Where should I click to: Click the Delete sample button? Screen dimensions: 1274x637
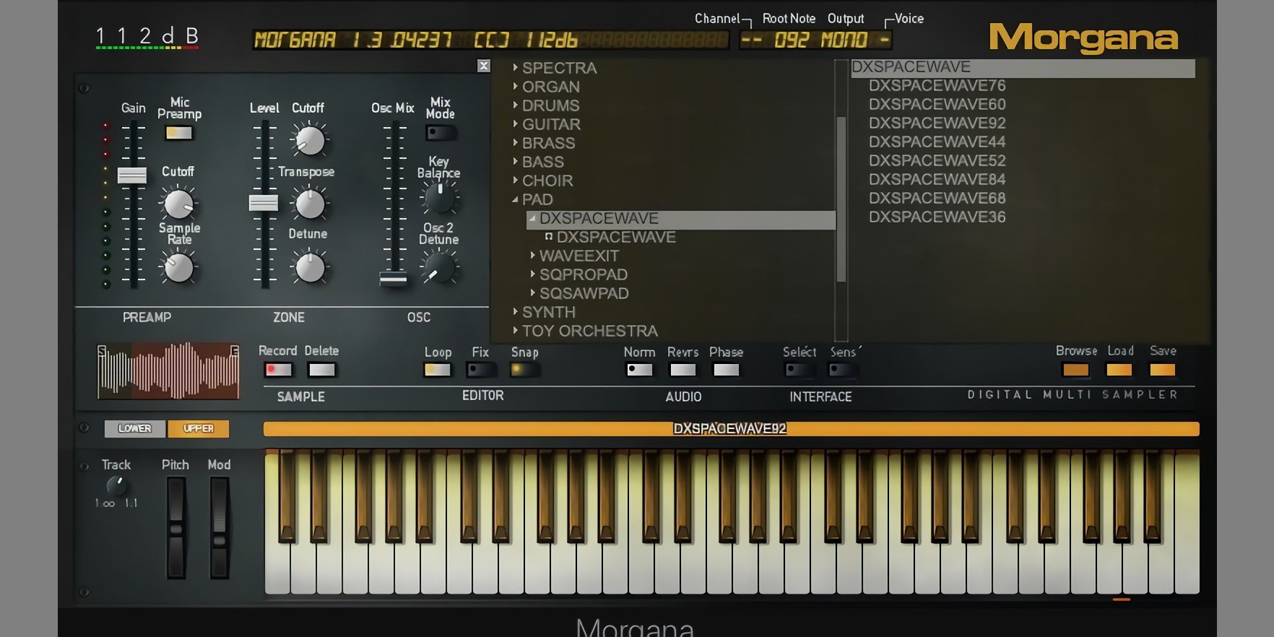321,369
